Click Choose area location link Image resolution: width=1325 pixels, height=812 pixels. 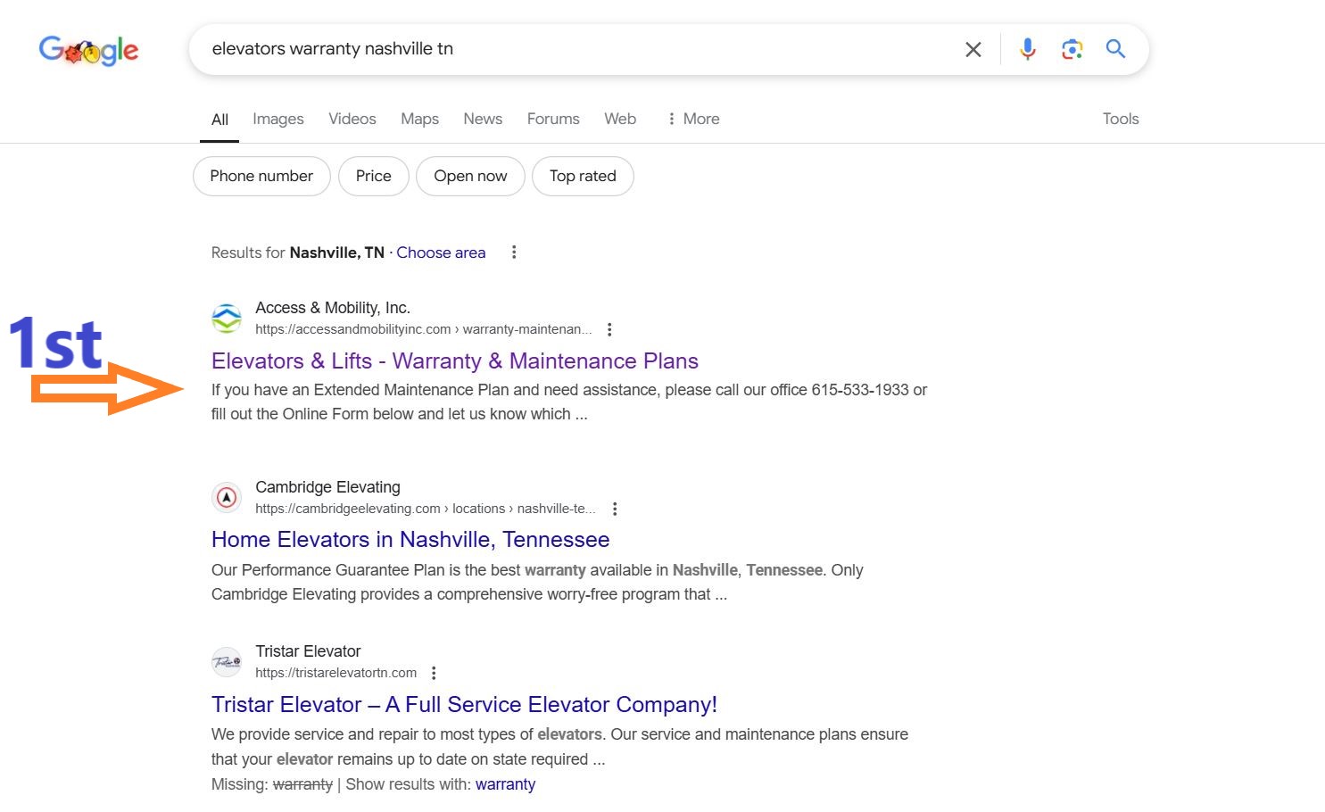point(441,253)
